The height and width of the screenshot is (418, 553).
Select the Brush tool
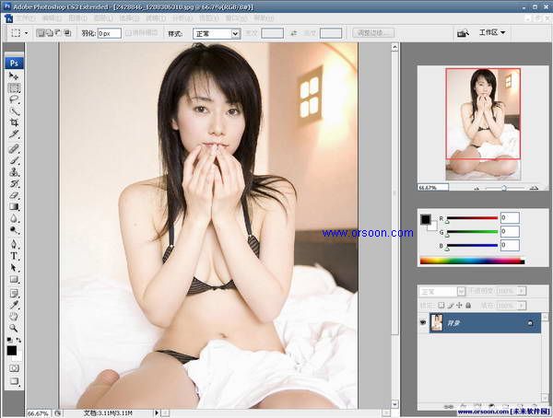pos(14,158)
